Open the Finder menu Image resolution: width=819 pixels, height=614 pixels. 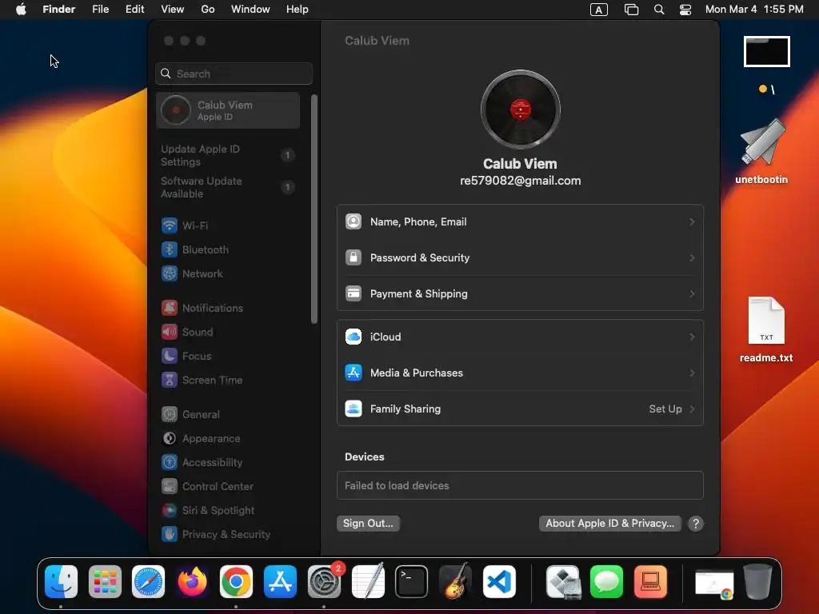click(x=59, y=10)
